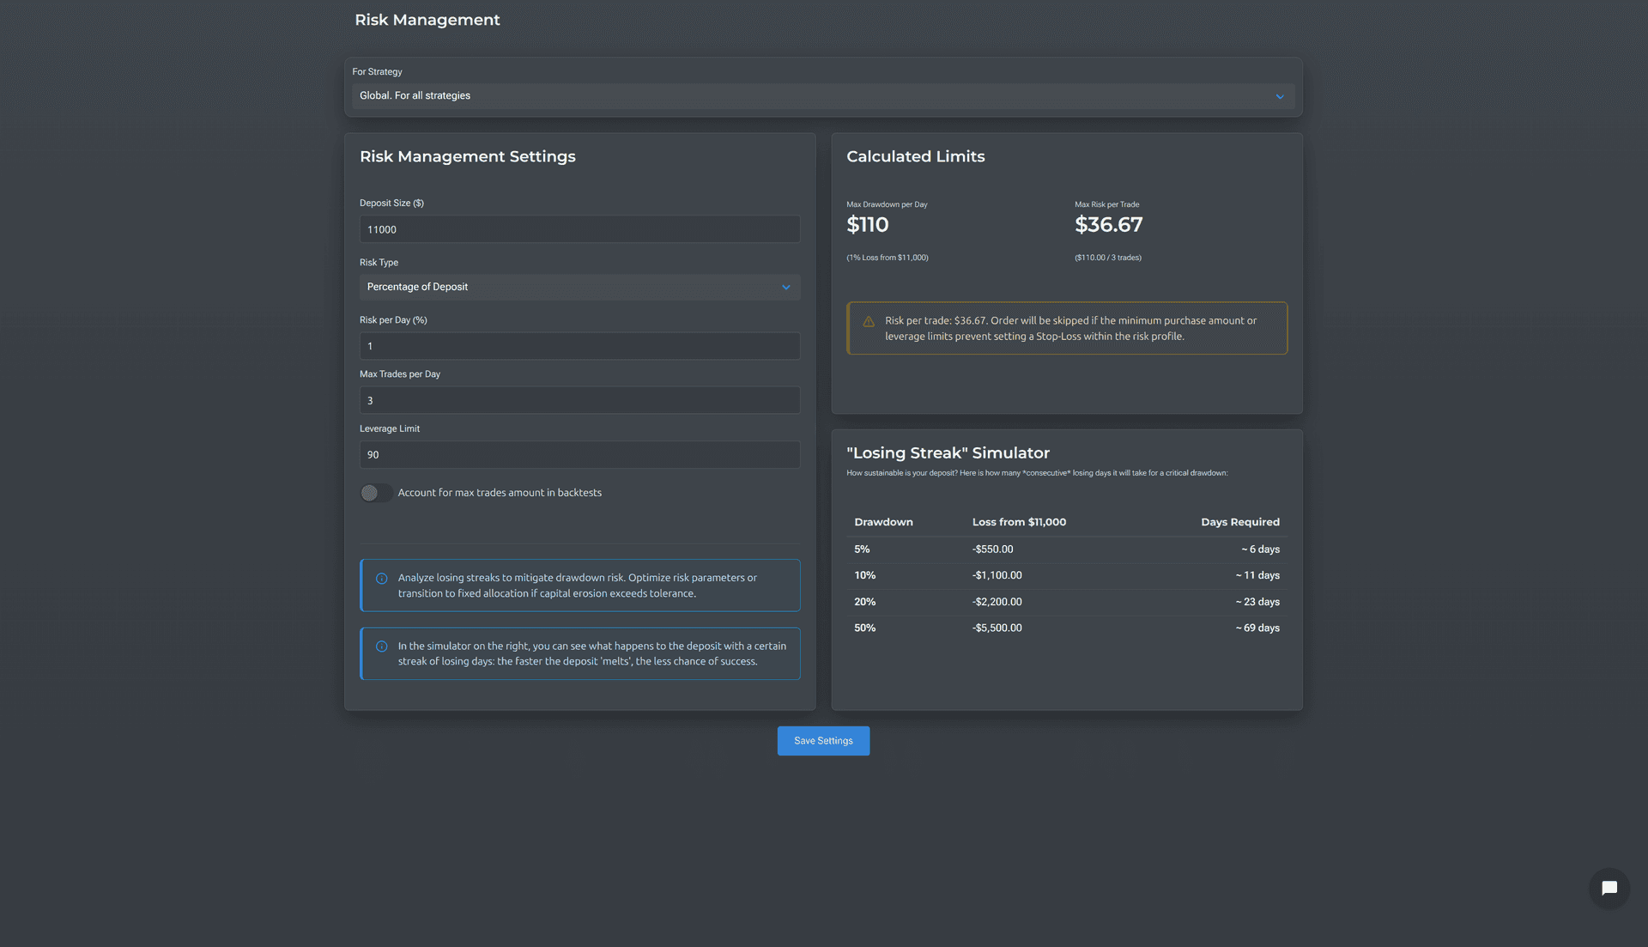Click the 'Max Risk per Trade' label
The width and height of the screenshot is (1648, 947).
coord(1106,204)
